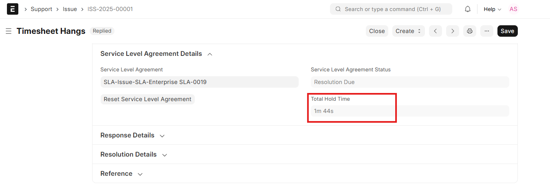Open the three-dots more options menu
This screenshot has height=188, width=550.
pos(487,31)
